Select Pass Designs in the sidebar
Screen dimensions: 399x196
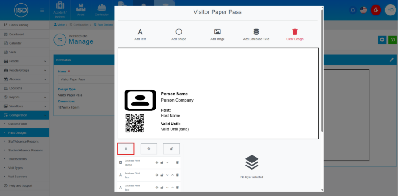click(x=25, y=133)
